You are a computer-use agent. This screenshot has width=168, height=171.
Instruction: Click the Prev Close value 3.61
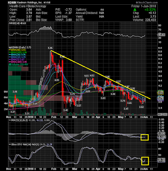pyautogui.click(x=29, y=20)
